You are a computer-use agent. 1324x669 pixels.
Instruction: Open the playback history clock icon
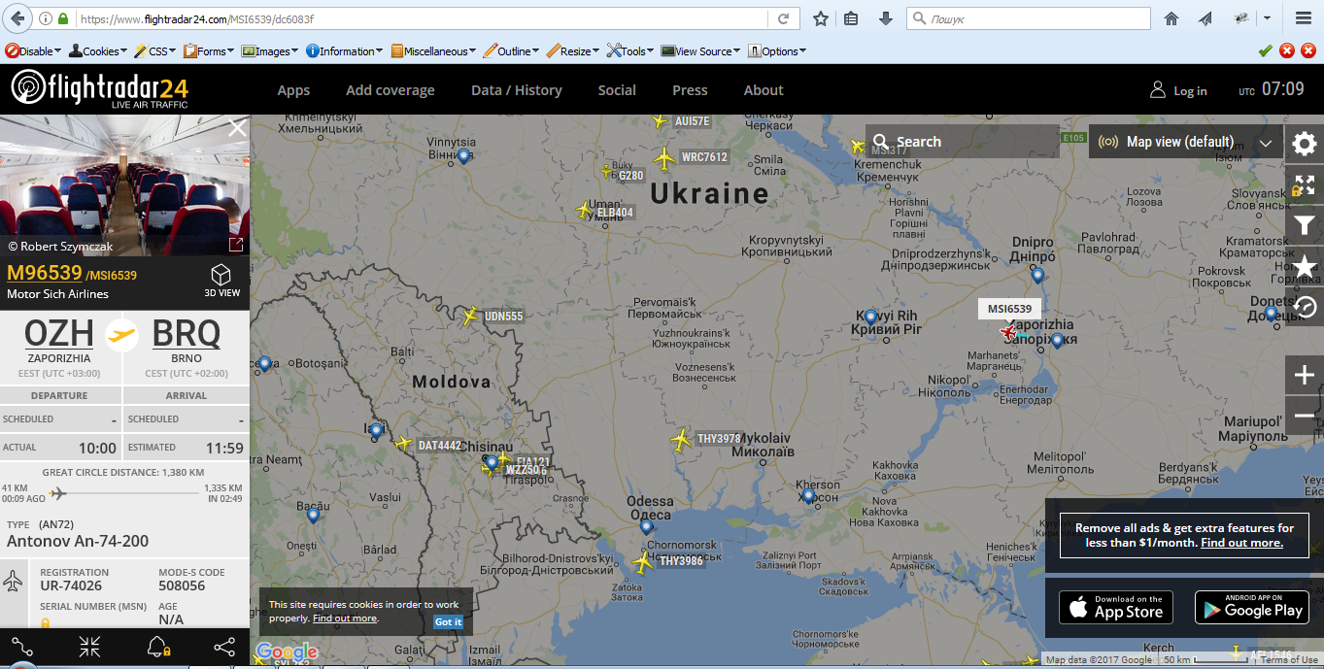click(1304, 307)
